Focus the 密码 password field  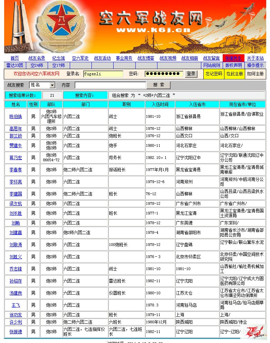pyautogui.click(x=164, y=74)
